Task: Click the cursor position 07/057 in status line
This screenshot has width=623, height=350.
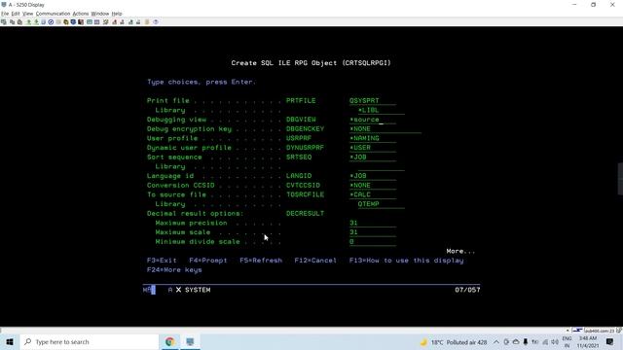Action: click(467, 290)
